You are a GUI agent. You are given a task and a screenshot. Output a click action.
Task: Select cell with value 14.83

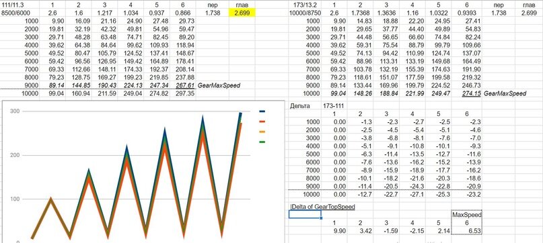[x=360, y=21]
